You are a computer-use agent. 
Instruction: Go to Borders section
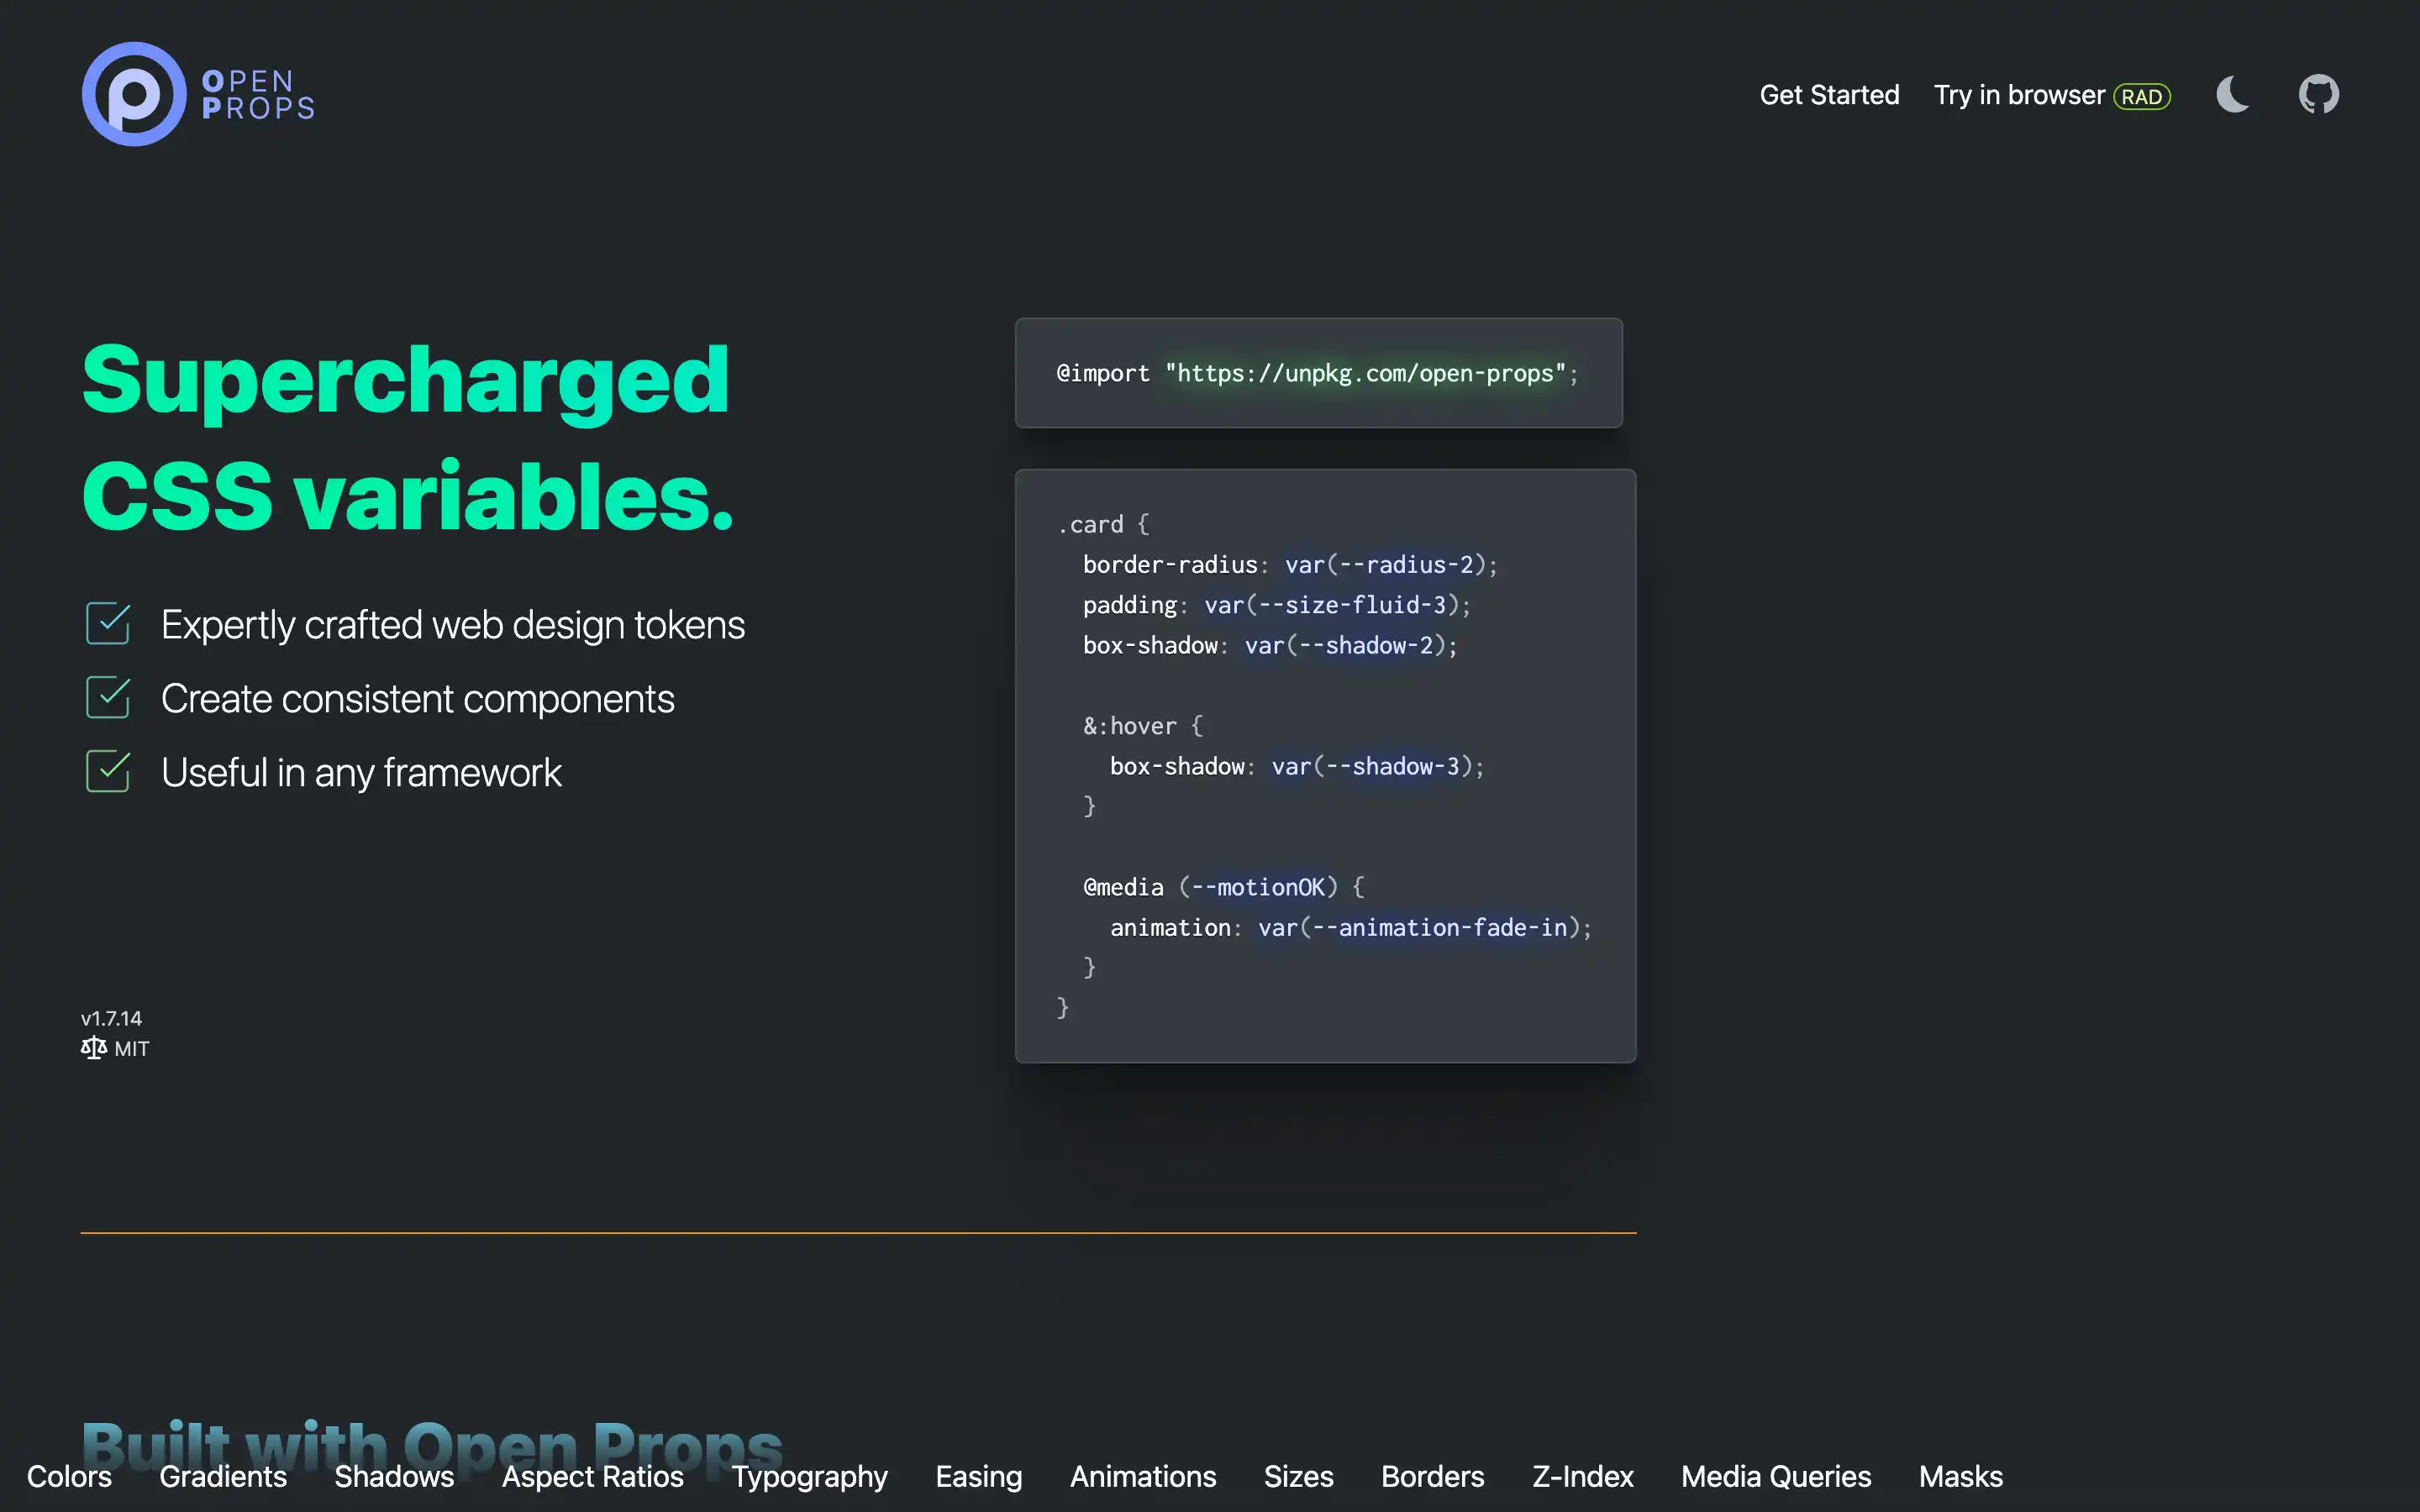1432,1476
